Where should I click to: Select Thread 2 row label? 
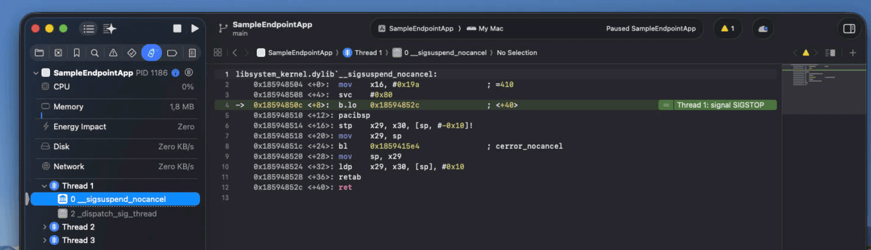[x=78, y=227]
